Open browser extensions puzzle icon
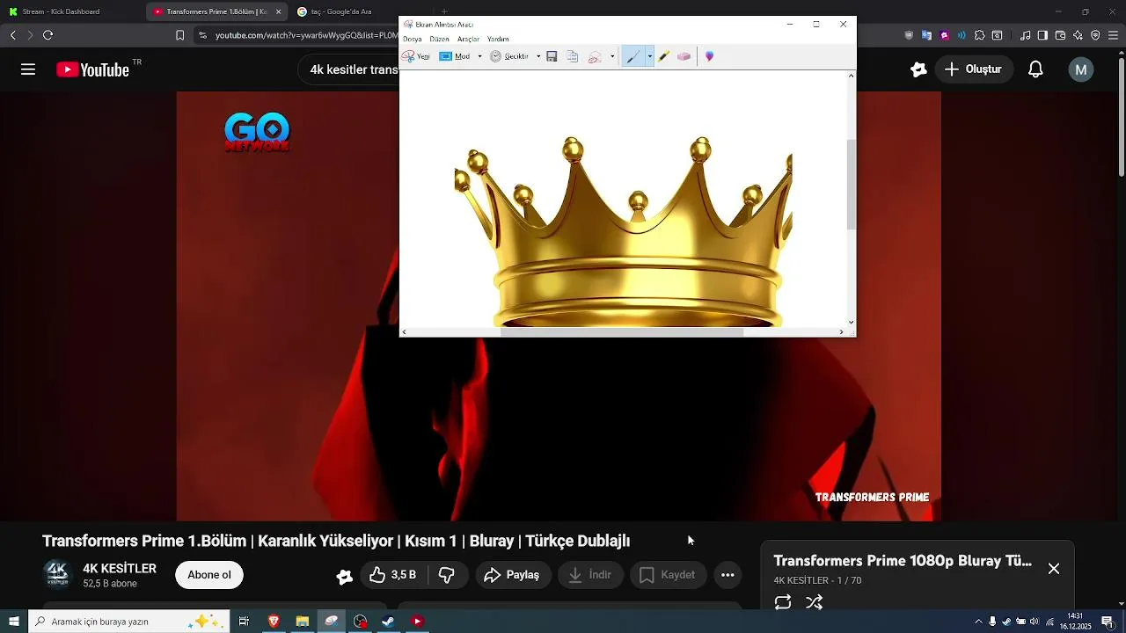The image size is (1126, 633). coord(979,35)
